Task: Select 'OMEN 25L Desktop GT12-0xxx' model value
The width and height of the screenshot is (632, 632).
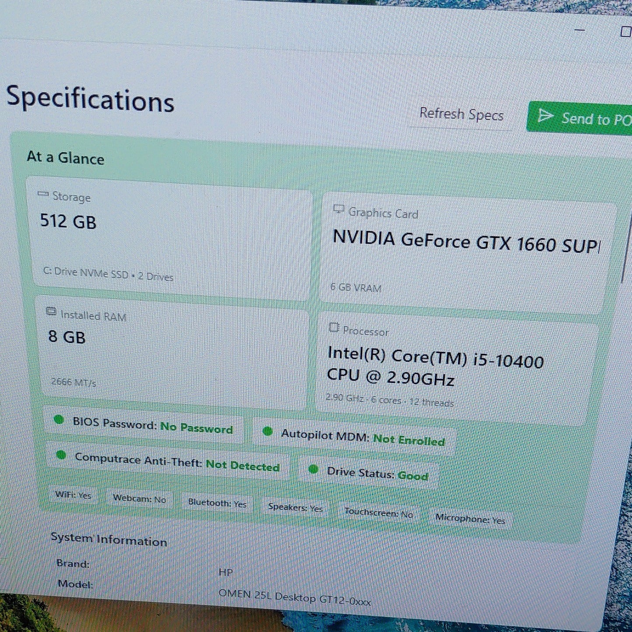Action: coord(294,597)
